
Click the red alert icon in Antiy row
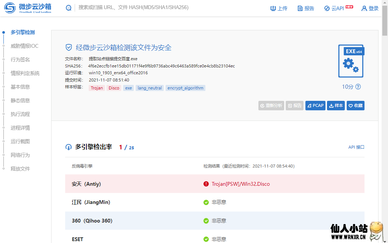click(206, 184)
